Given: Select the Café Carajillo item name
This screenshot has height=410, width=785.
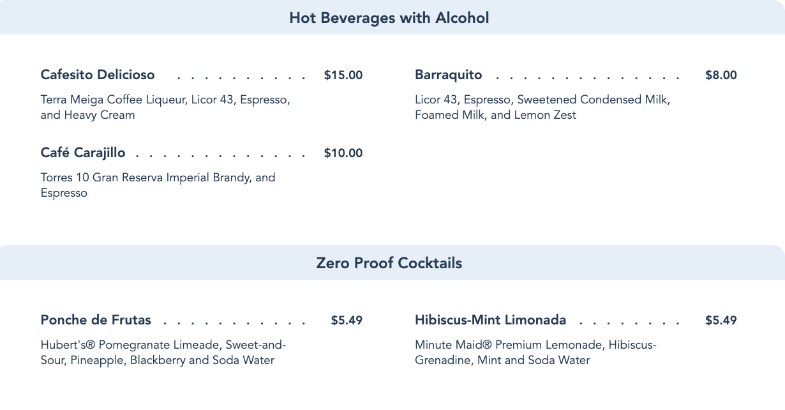Looking at the screenshot, I should 83,153.
